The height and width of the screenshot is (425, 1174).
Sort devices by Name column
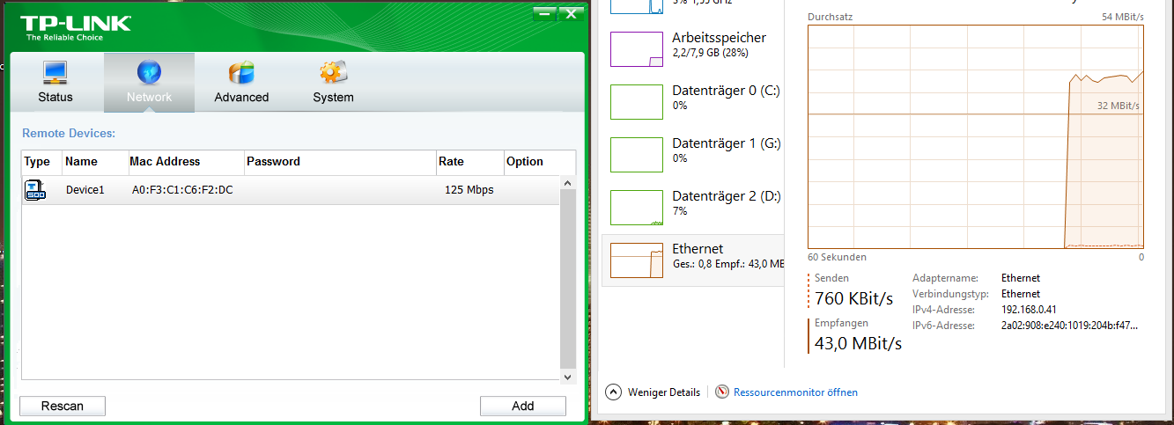coord(95,162)
